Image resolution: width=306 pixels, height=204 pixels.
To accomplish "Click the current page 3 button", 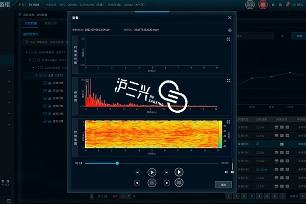I will [251, 196].
